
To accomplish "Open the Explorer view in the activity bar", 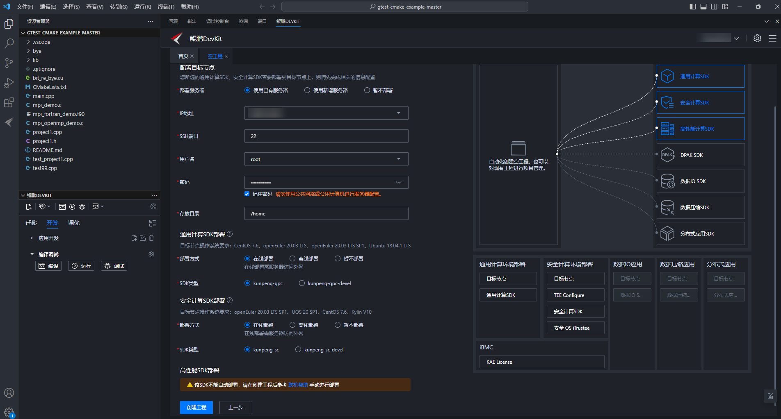I will tap(9, 24).
